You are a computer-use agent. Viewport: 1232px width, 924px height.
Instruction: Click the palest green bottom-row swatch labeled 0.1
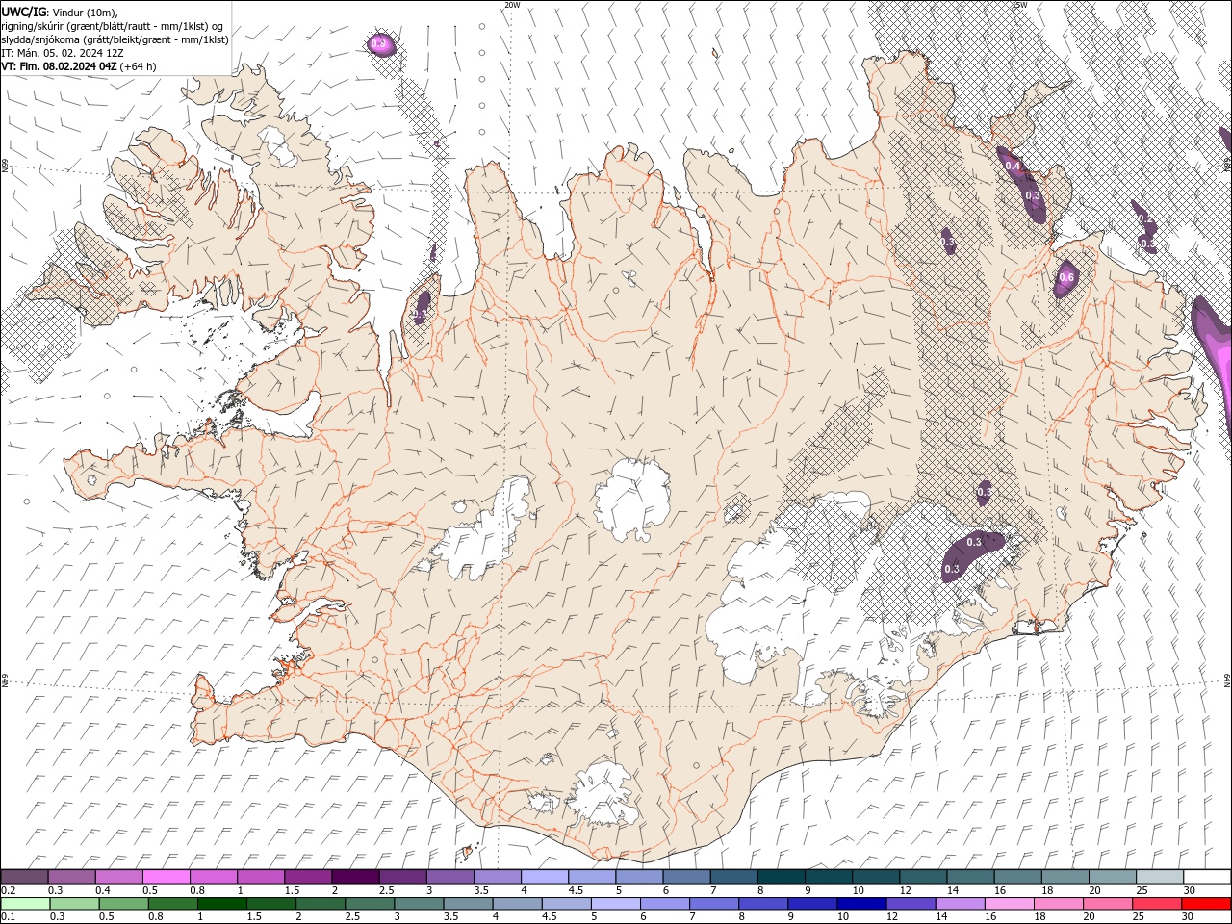[26, 904]
